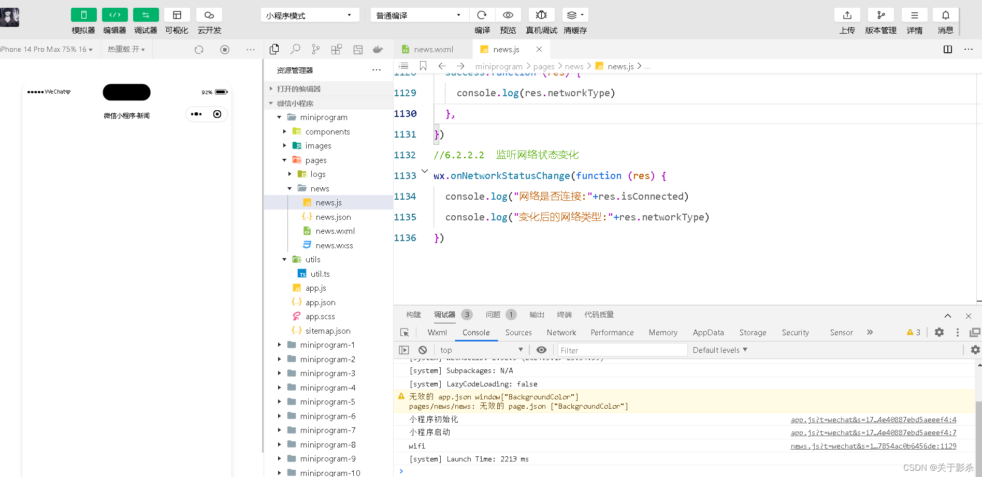Click the upload icon
Viewport: 982px width, 477px height.
(847, 15)
